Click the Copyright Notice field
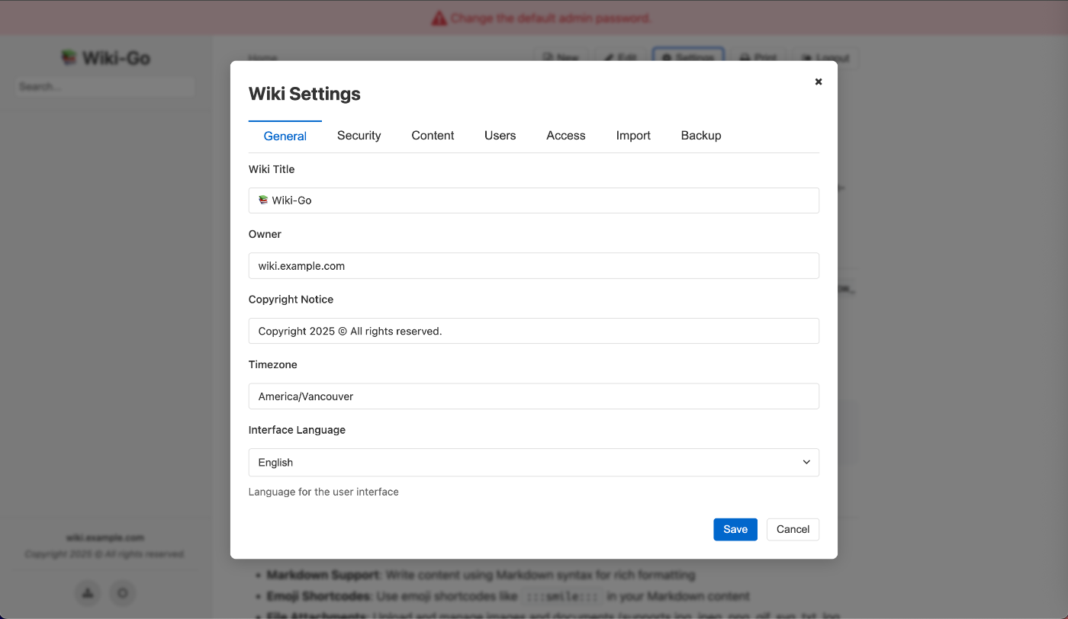 [x=534, y=331]
